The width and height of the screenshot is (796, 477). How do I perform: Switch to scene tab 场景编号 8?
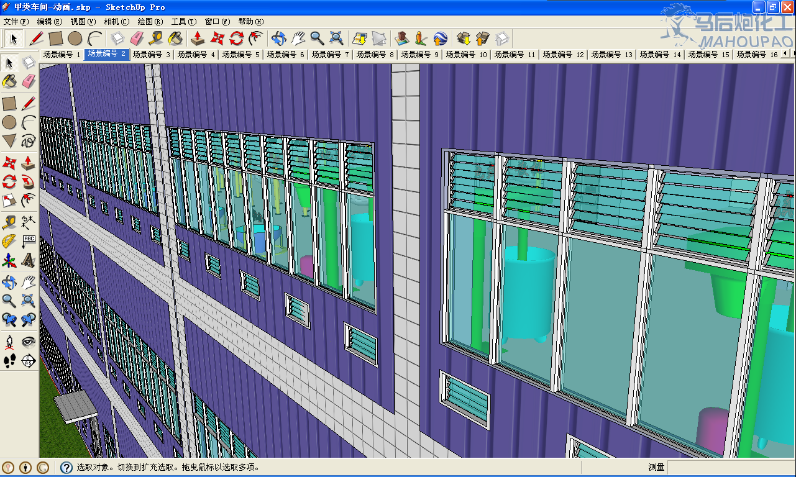pos(375,54)
